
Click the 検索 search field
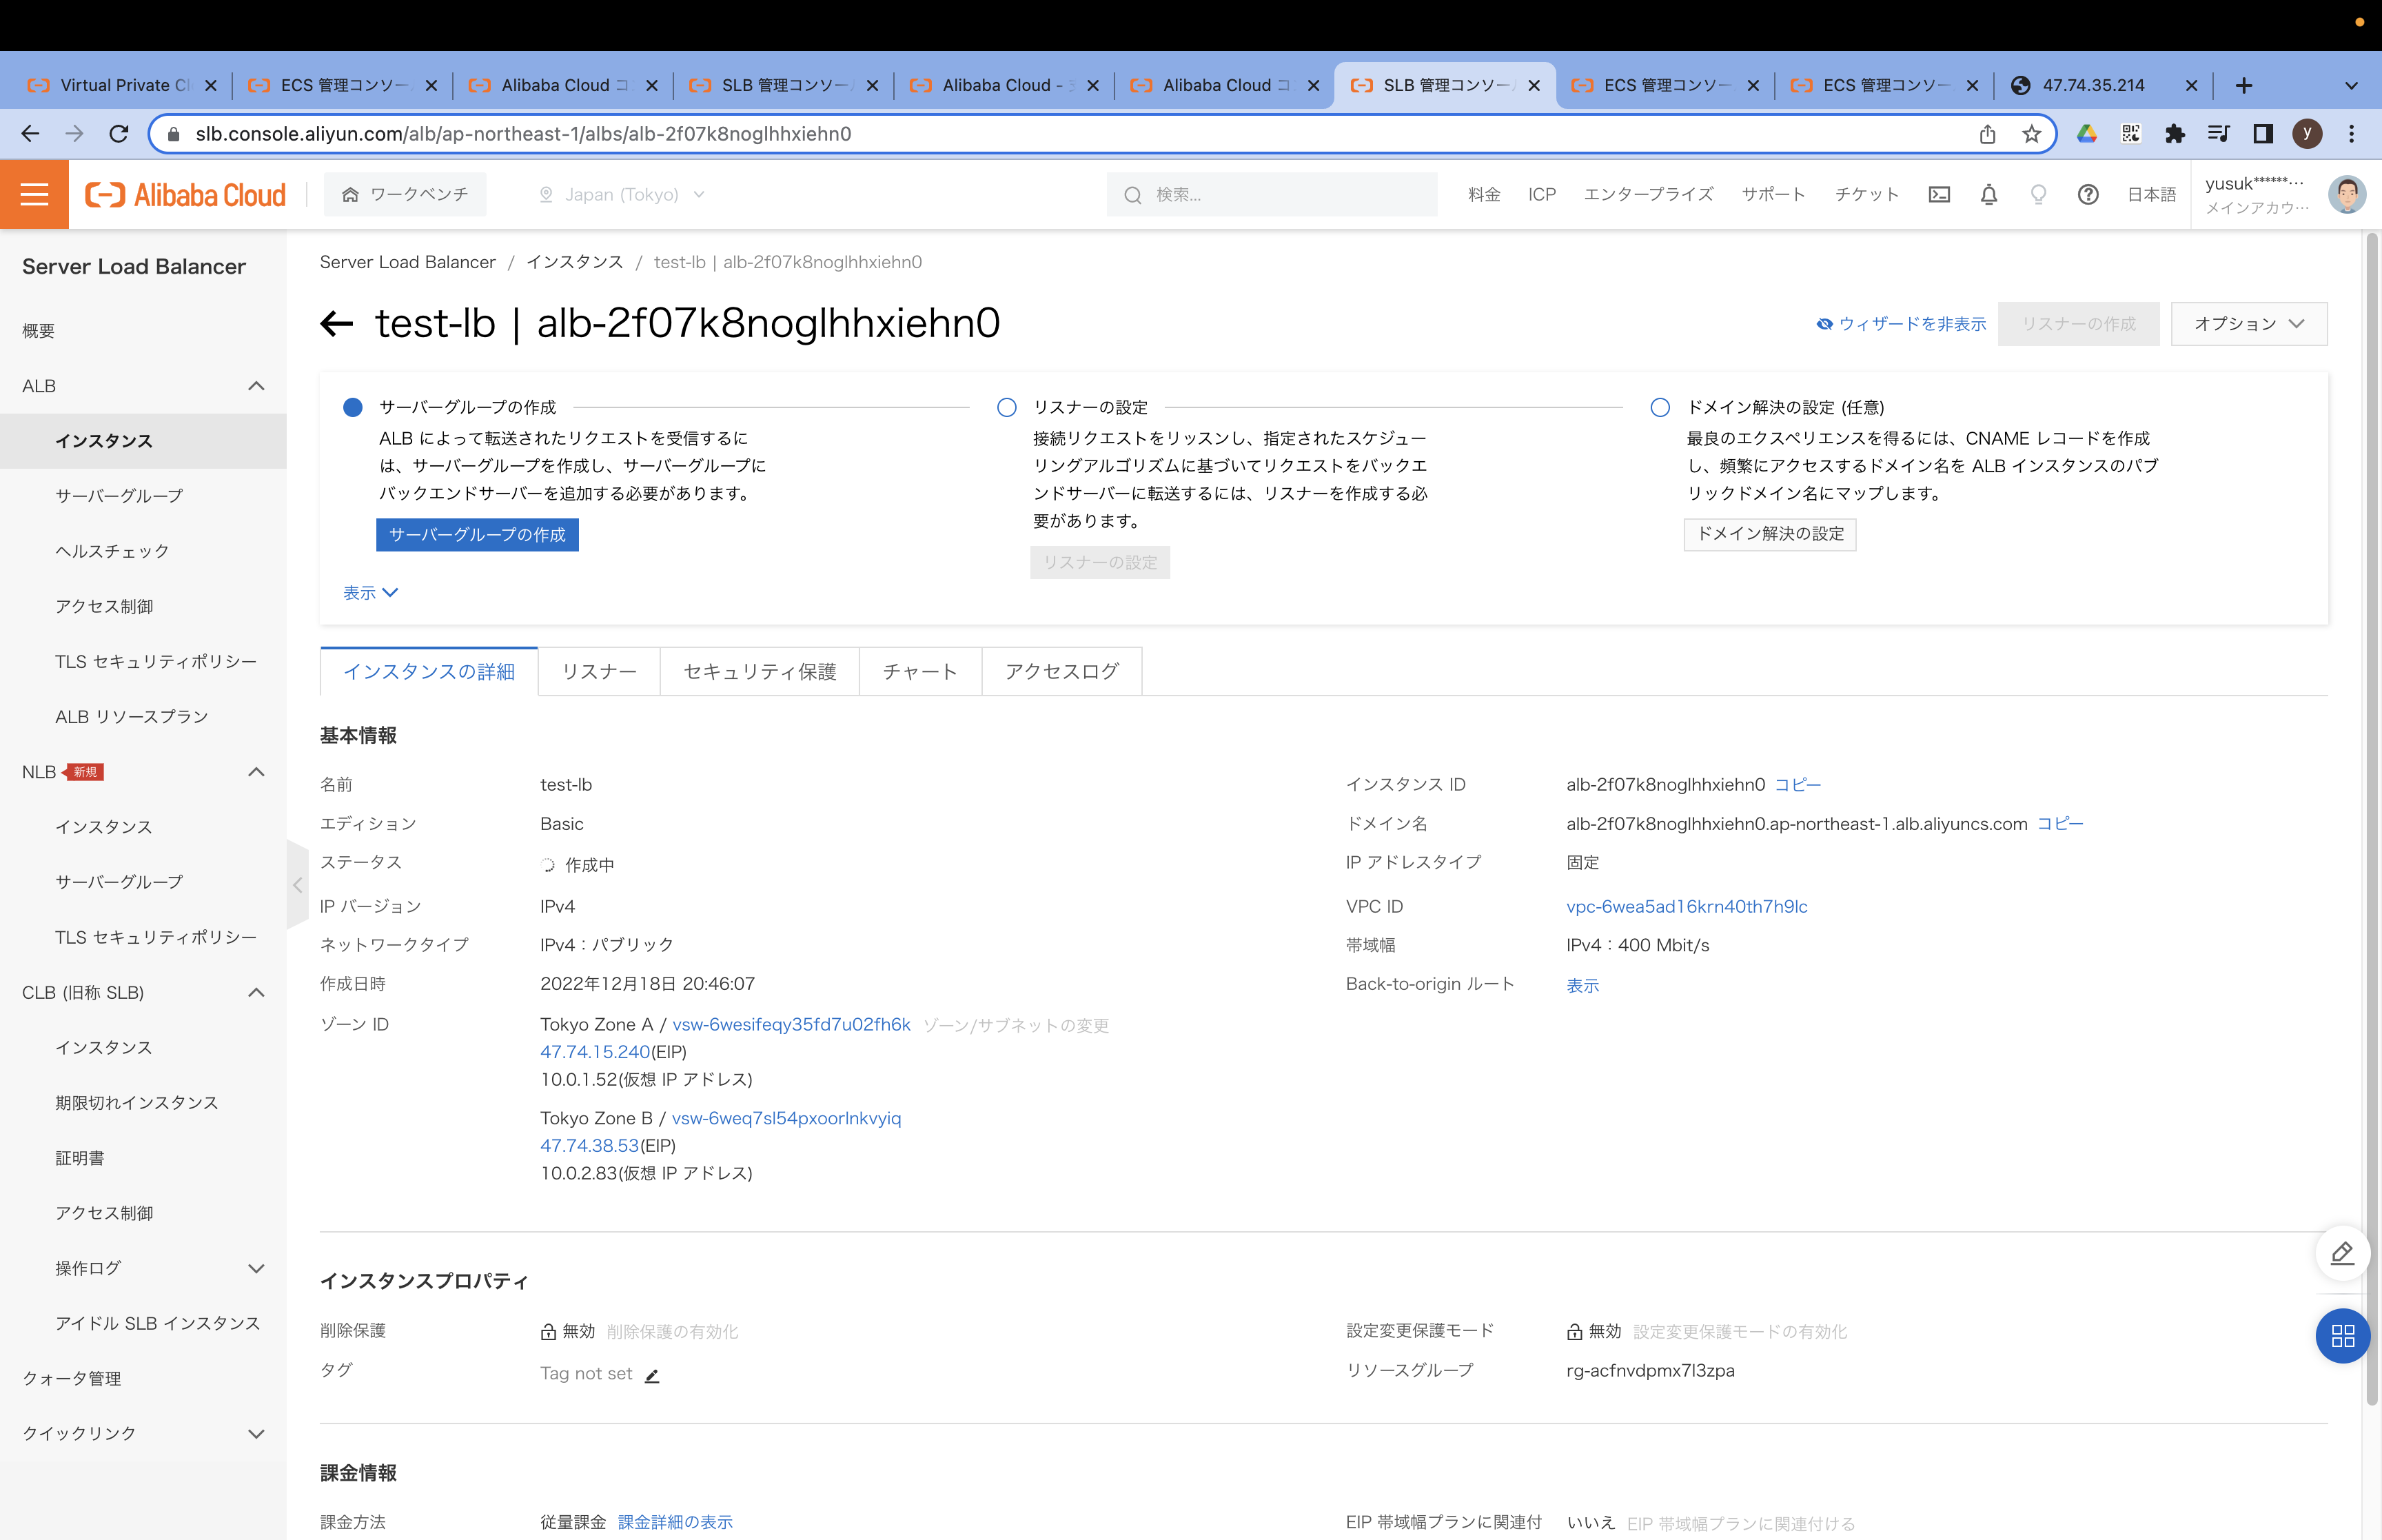(x=1270, y=194)
